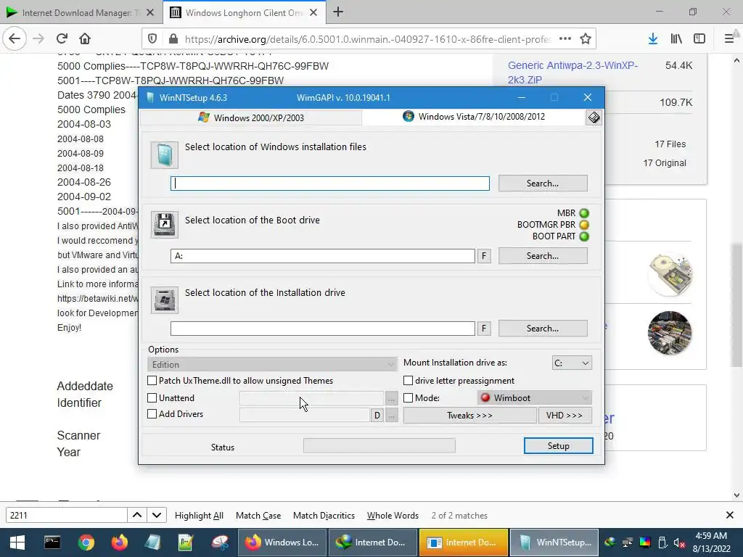Launch Command Prompt from the taskbar

[52, 542]
